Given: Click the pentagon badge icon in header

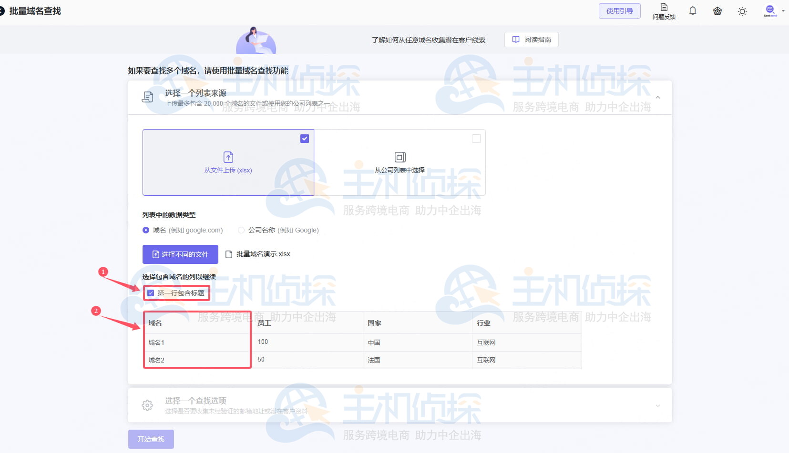Looking at the screenshot, I should click(717, 11).
